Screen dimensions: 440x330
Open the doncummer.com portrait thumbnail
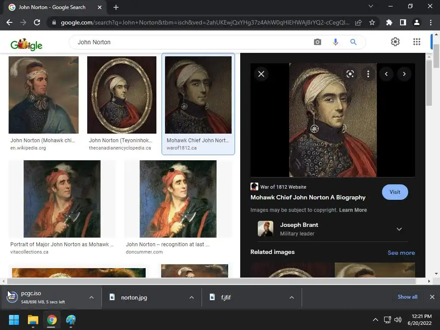178,199
